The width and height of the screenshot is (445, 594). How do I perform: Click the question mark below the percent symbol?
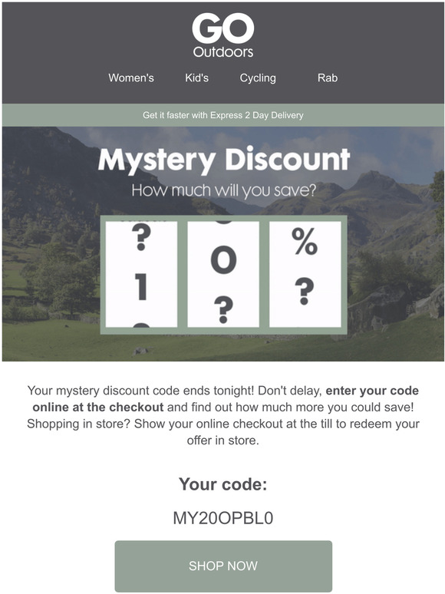304,292
